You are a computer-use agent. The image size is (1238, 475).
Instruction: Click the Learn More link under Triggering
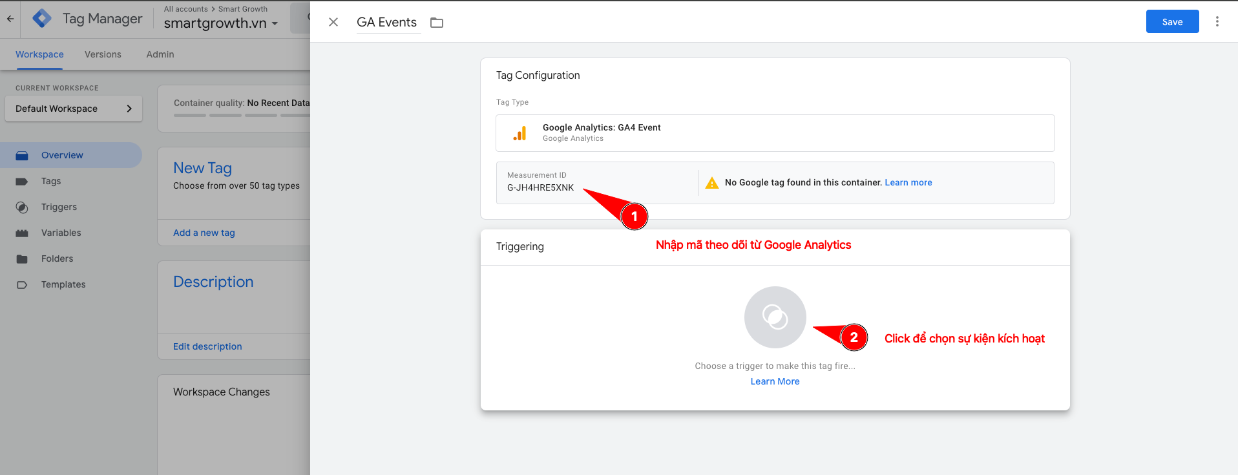click(775, 381)
